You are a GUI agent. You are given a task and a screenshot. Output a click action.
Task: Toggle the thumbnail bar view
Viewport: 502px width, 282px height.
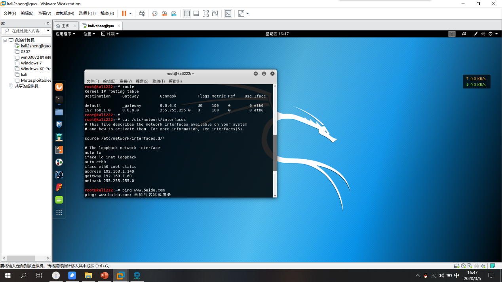196,13
